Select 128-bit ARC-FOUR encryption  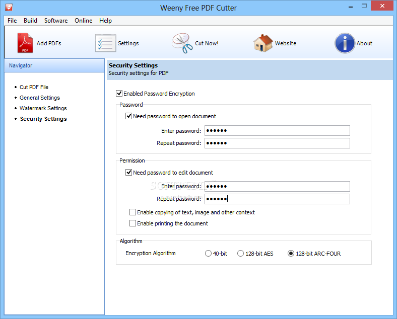tap(291, 254)
